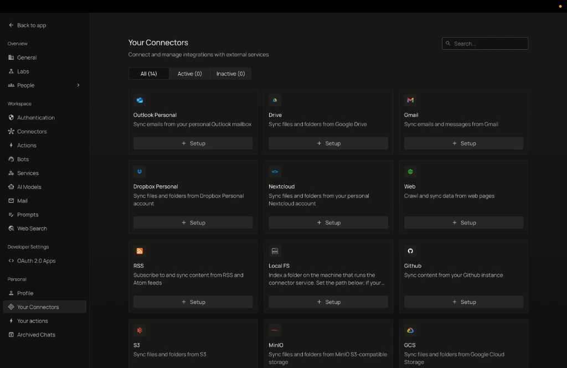Screen dimensions: 567x368
Task: Click the Github connector logo
Action: [410, 251]
